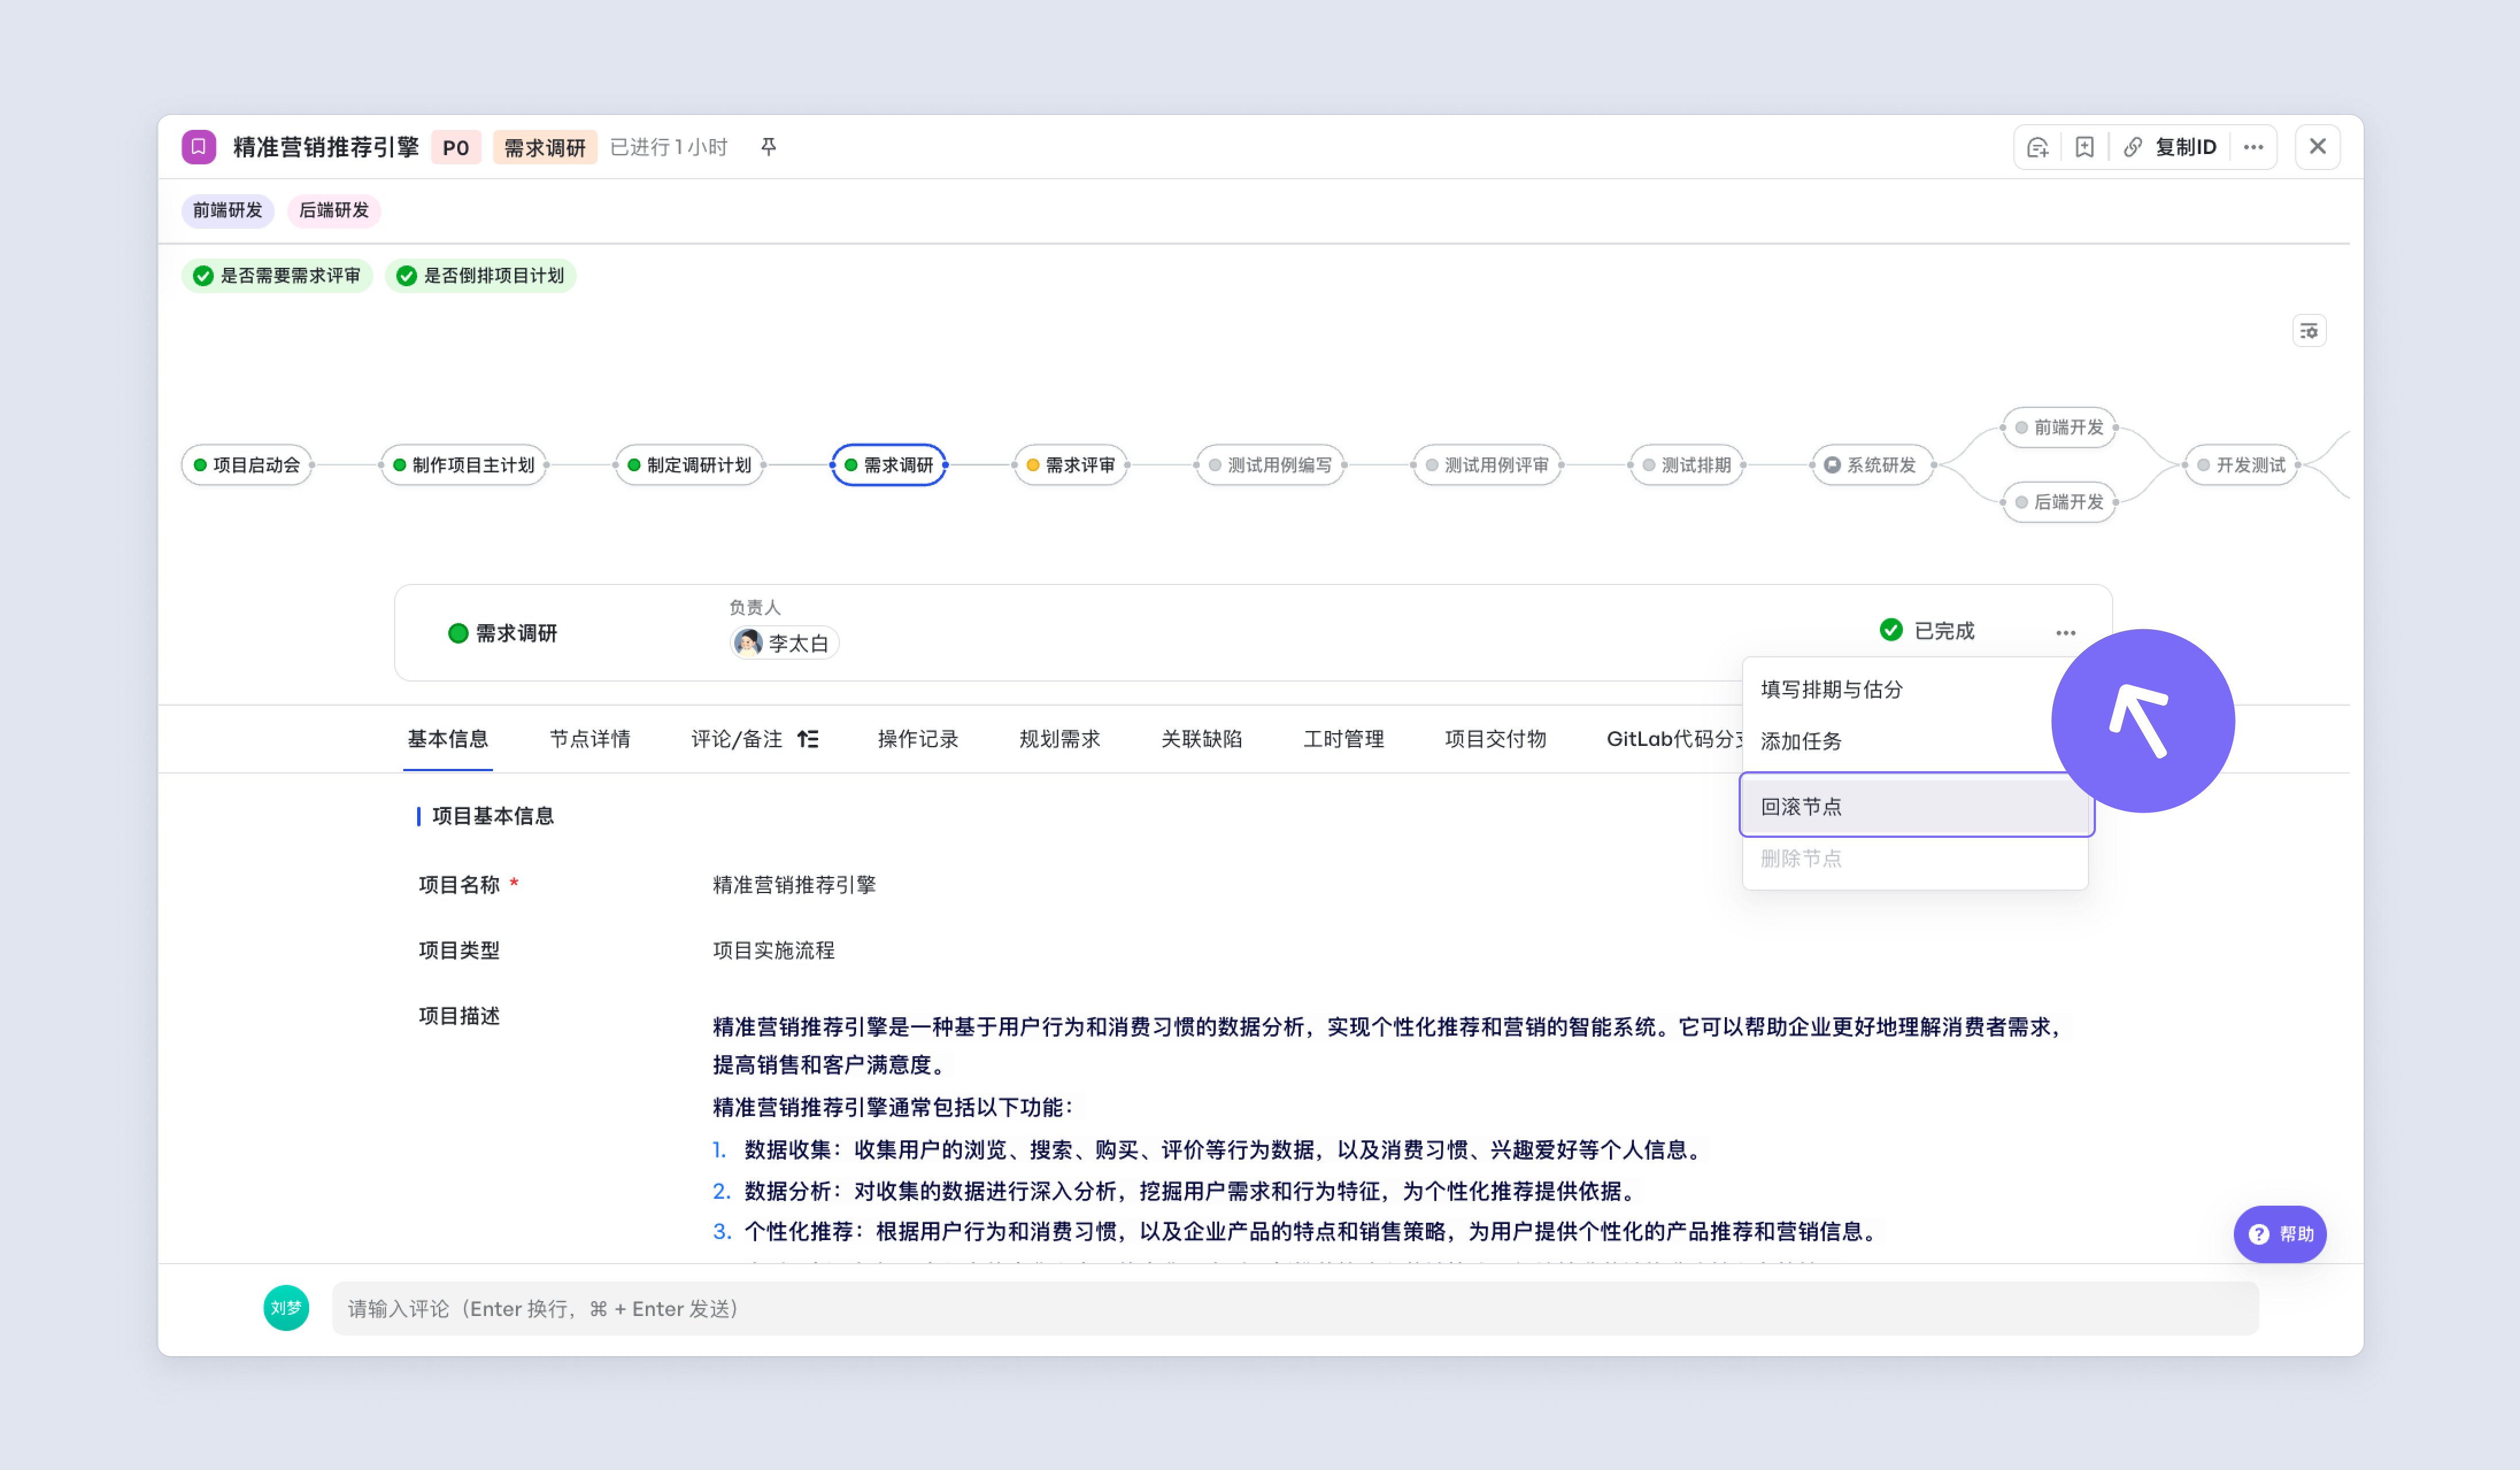
Task: Click the 需求调研 green status dot in node card
Action: 458,633
